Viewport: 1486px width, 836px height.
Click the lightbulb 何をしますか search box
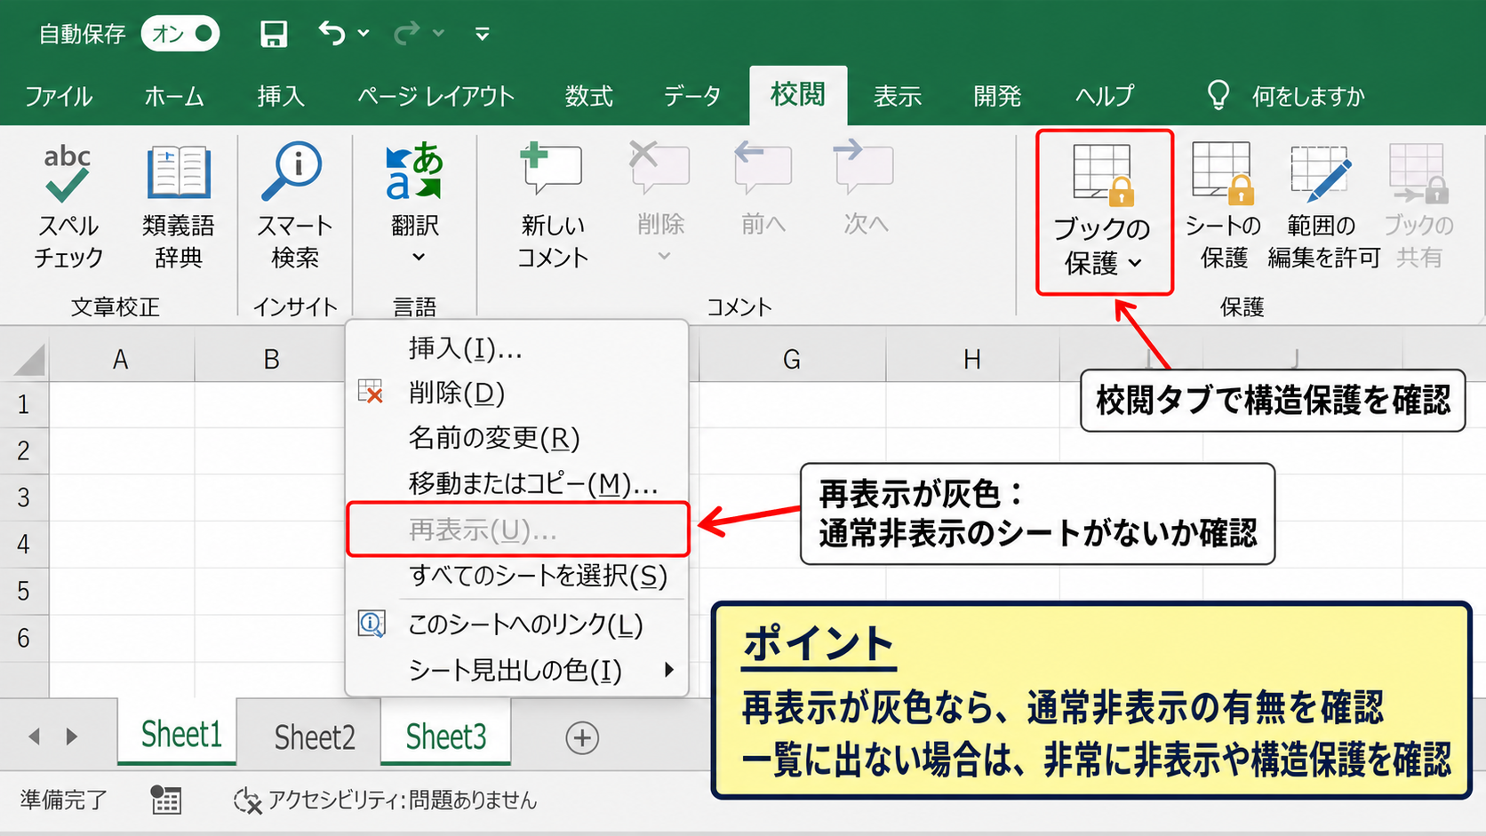point(1287,96)
